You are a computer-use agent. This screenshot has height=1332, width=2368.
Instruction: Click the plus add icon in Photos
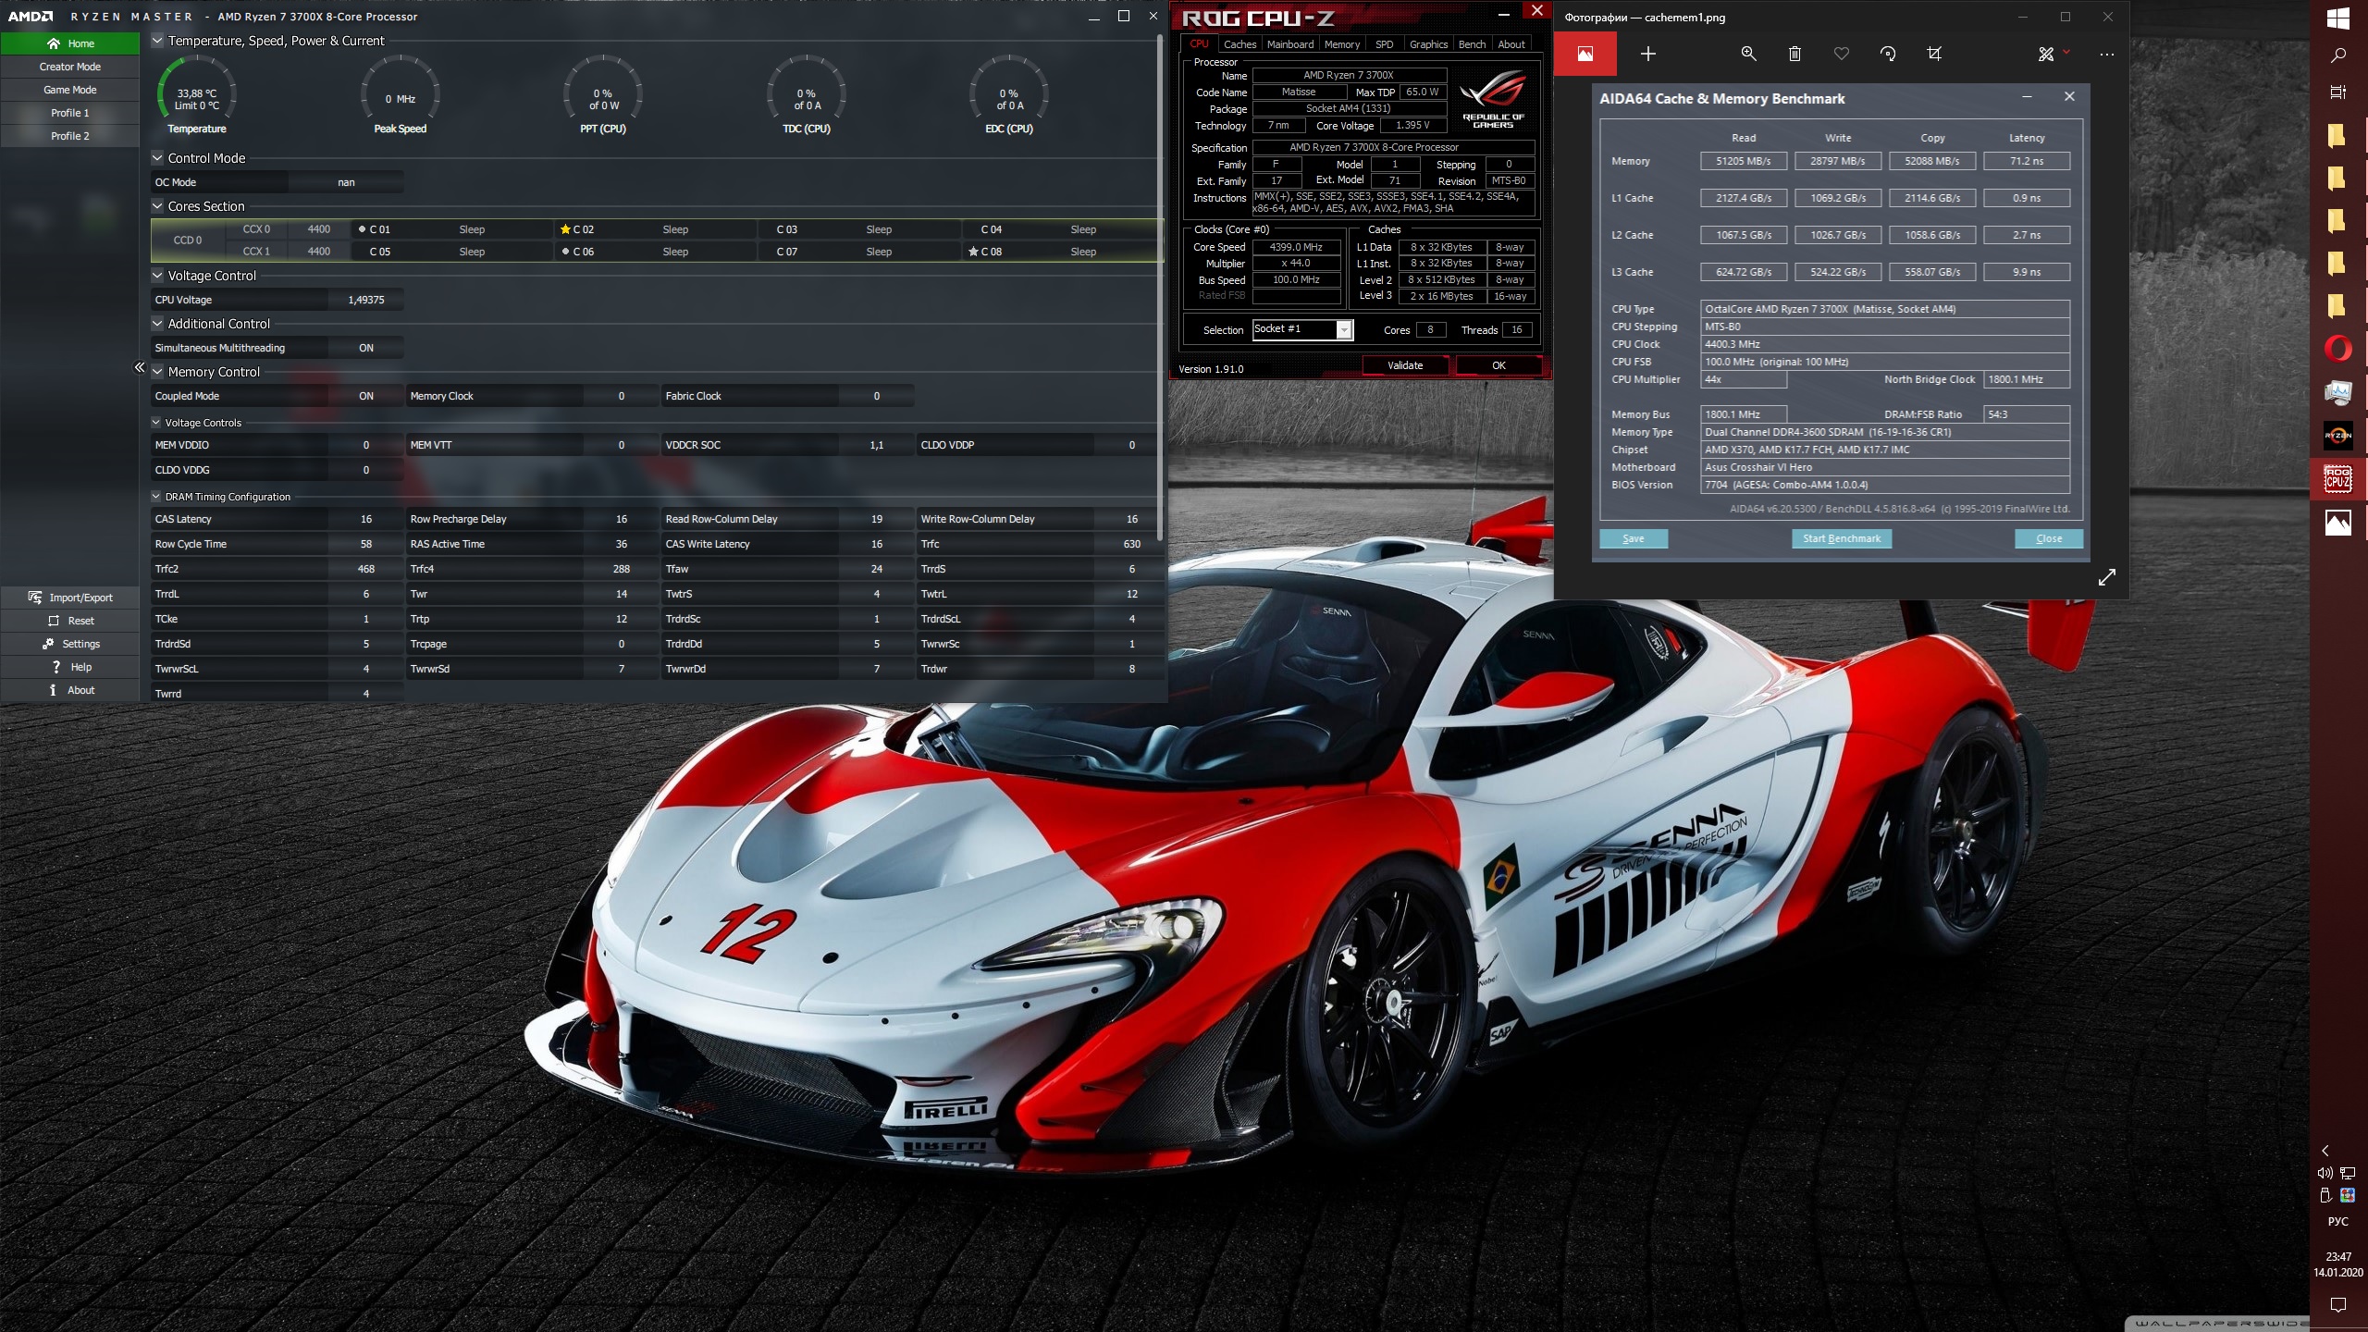(1648, 54)
